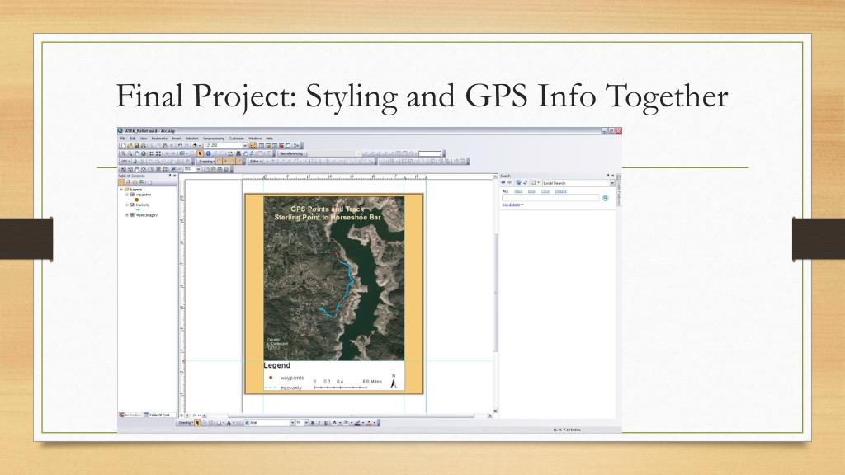Viewport: 845px width, 475px height.
Task: Click the Save document icon
Action: point(136,145)
